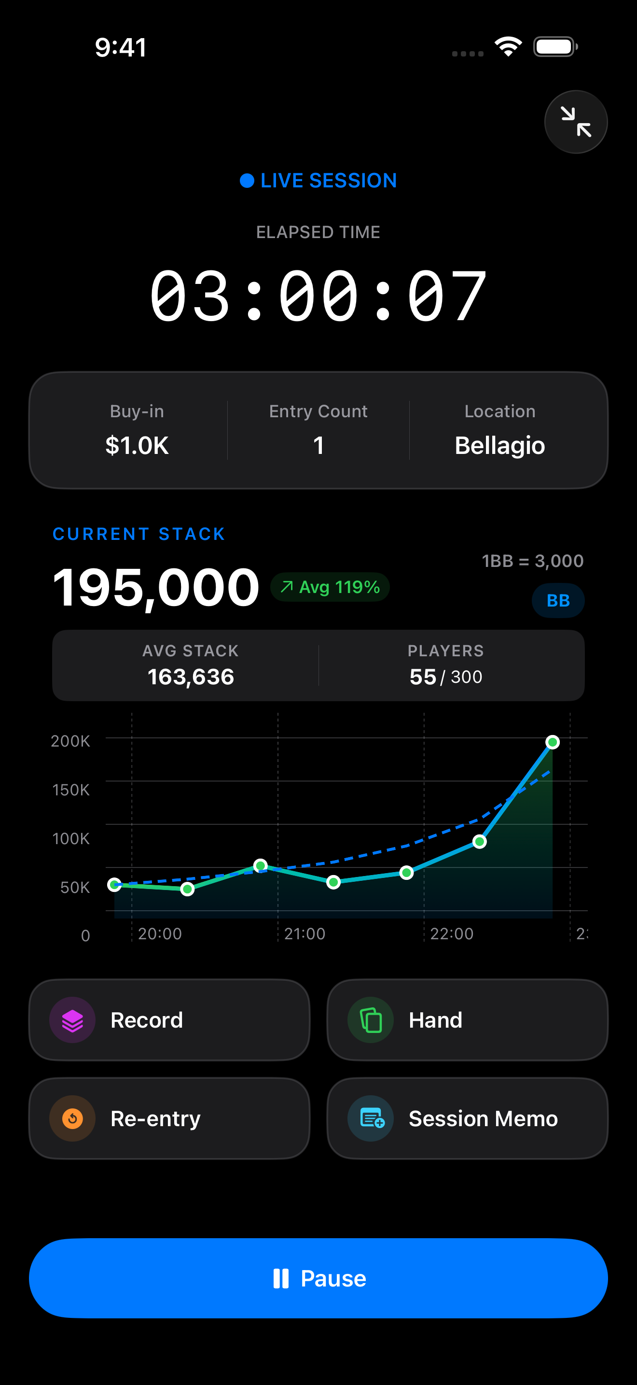
Task: Tap the Wi-Fi status icon
Action: tap(508, 47)
